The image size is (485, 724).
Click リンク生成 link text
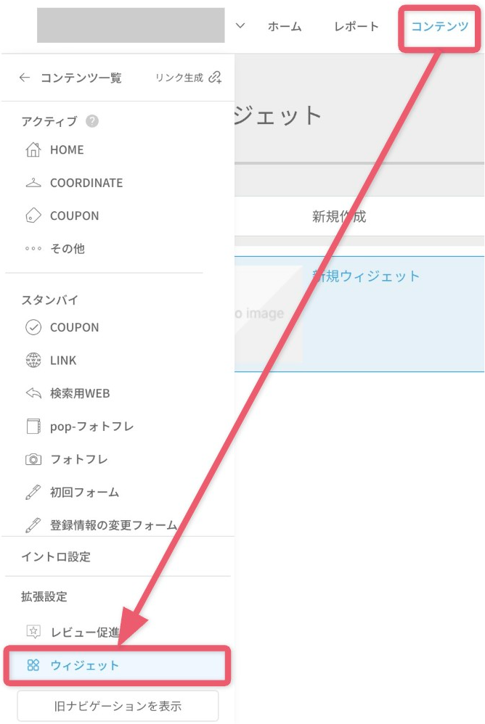(x=179, y=78)
